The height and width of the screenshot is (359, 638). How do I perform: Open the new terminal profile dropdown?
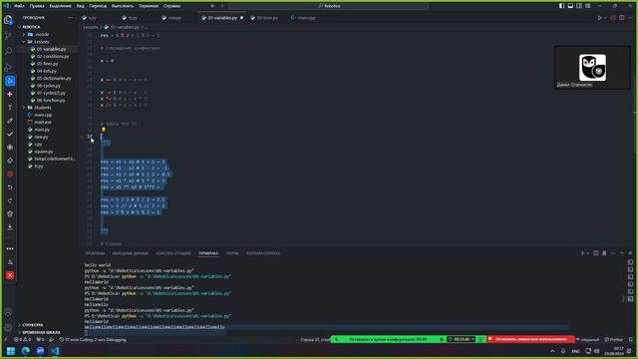[x=588, y=253]
